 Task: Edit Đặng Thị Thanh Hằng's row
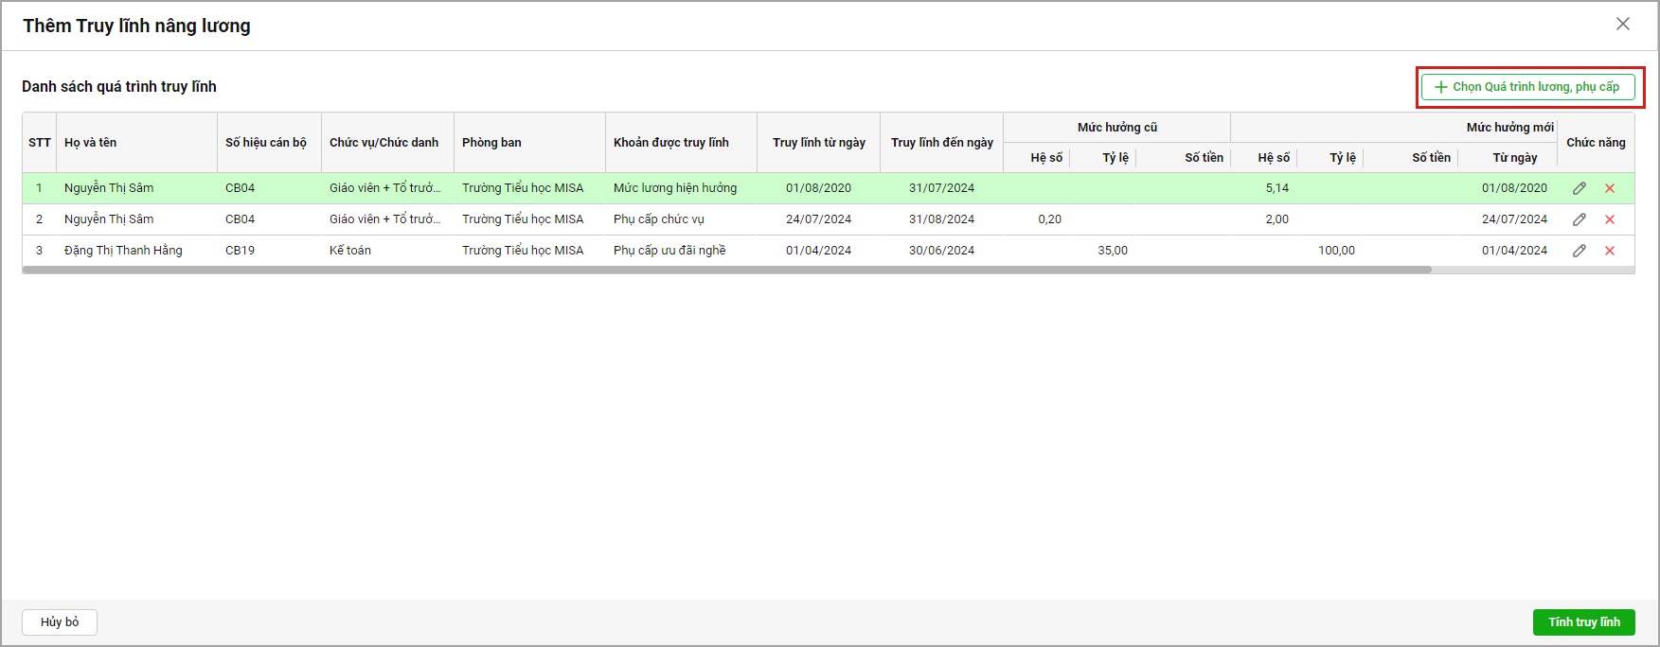[1579, 251]
